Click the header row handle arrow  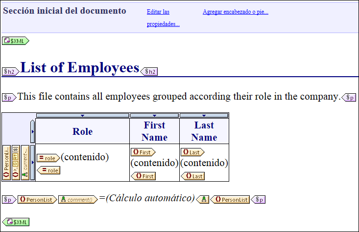(x=32, y=131)
